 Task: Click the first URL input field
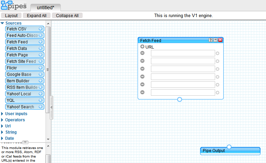click(183, 53)
